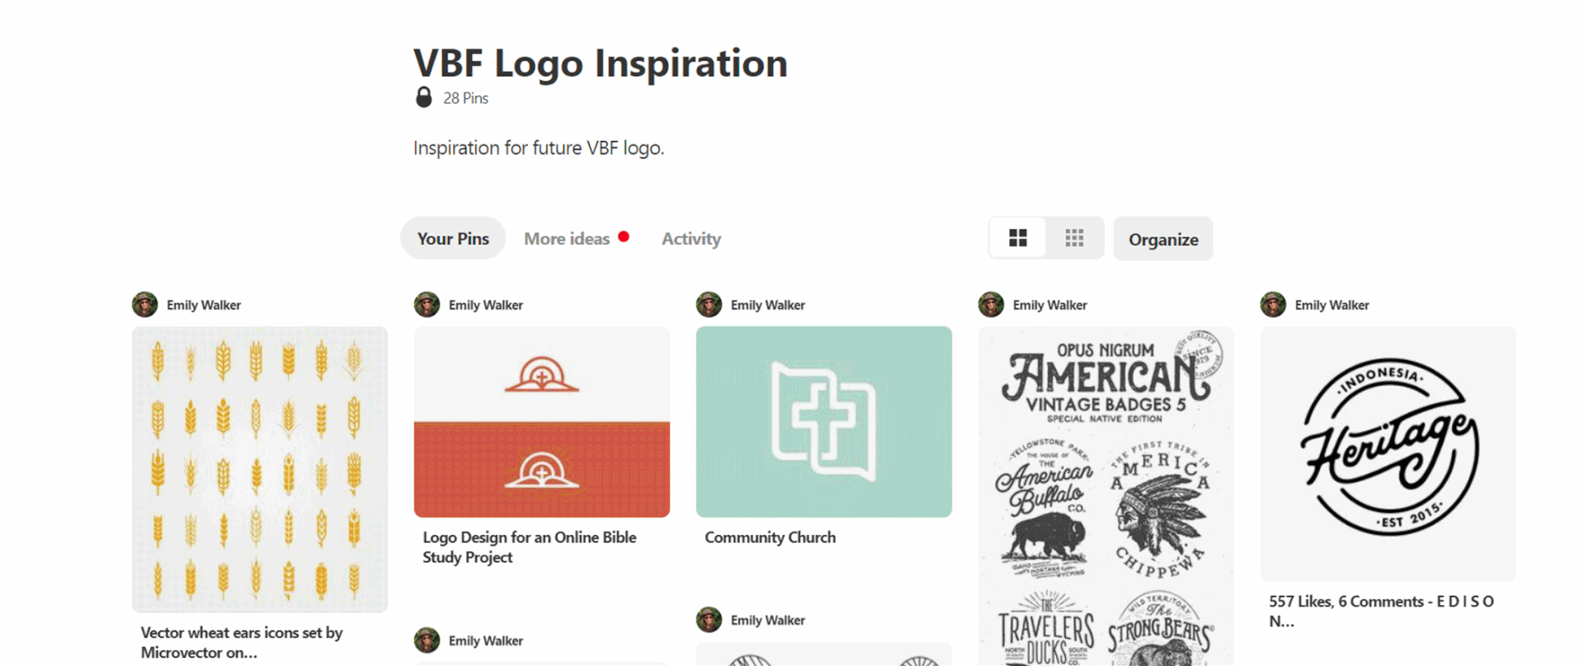Viewport: 1584px width, 666px height.
Task: Select the Your Pins tab
Action: pos(453,239)
